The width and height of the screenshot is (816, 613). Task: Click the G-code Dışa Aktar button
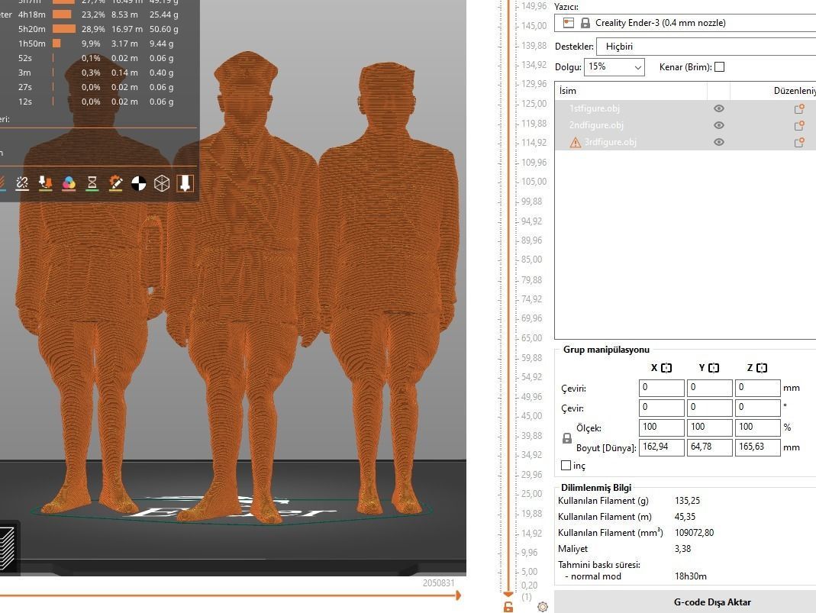coord(712,602)
